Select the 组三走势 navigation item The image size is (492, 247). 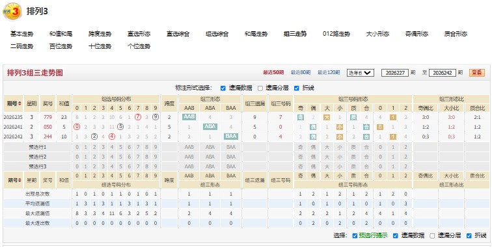click(x=295, y=34)
